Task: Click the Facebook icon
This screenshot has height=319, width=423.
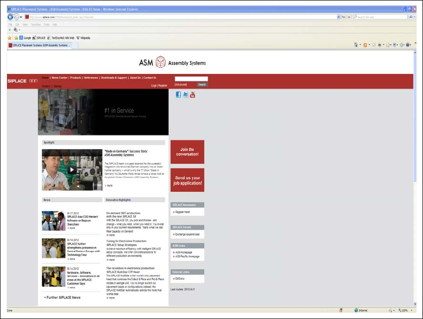Action: coord(178,94)
